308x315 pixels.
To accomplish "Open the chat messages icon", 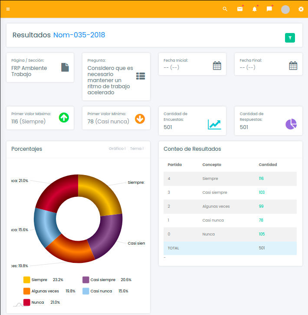I will (269, 9).
